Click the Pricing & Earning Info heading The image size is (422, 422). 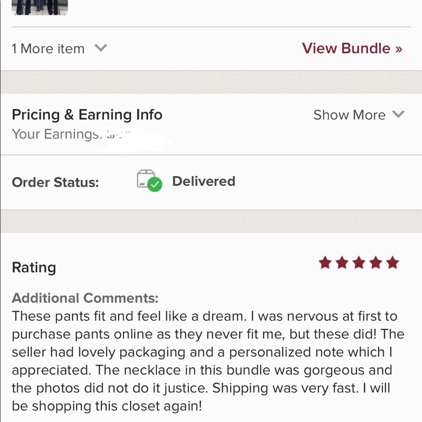tap(87, 115)
